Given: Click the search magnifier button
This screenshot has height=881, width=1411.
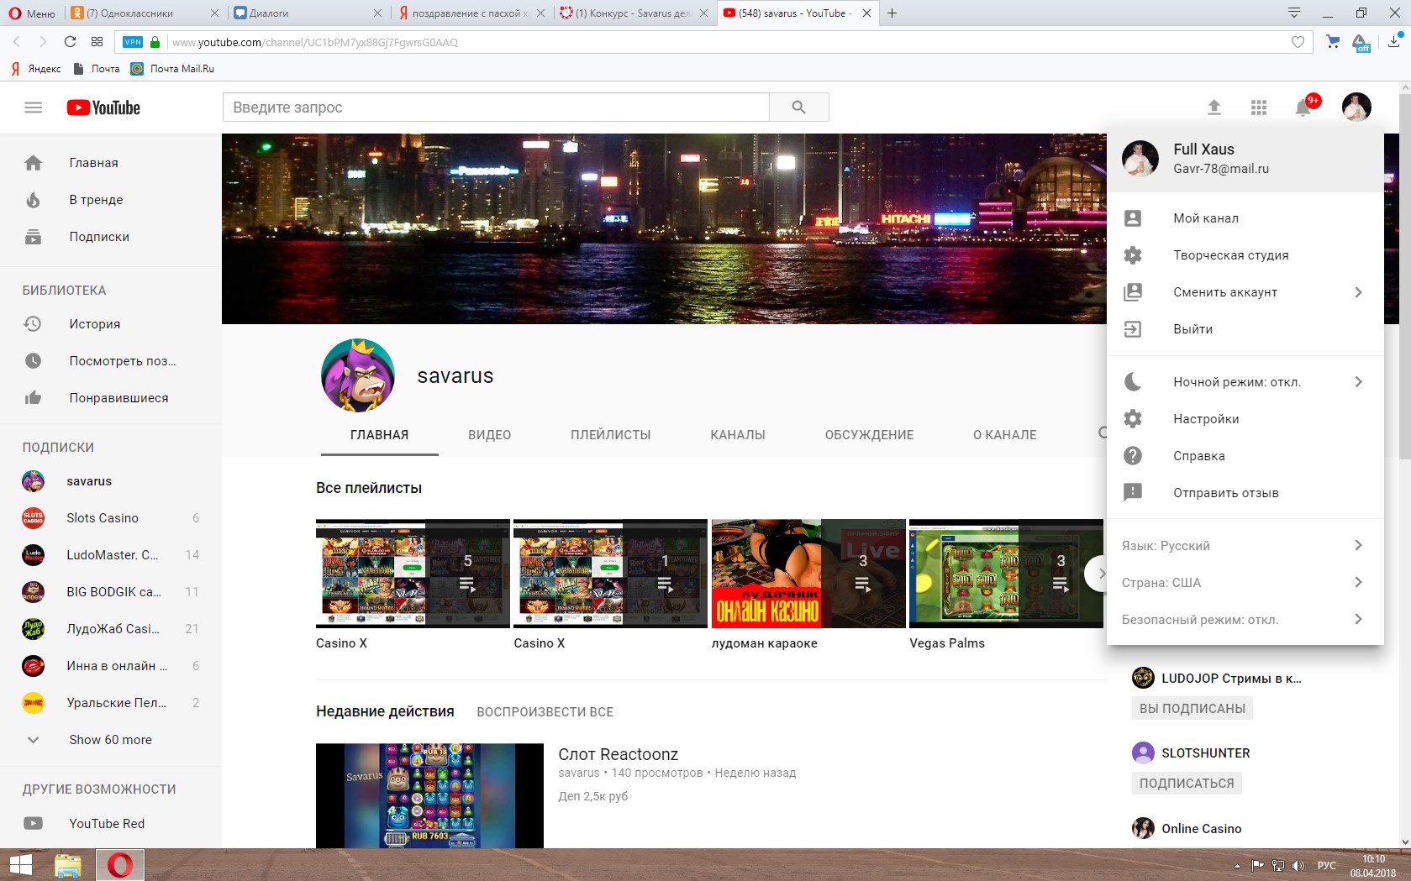Looking at the screenshot, I should coord(798,108).
